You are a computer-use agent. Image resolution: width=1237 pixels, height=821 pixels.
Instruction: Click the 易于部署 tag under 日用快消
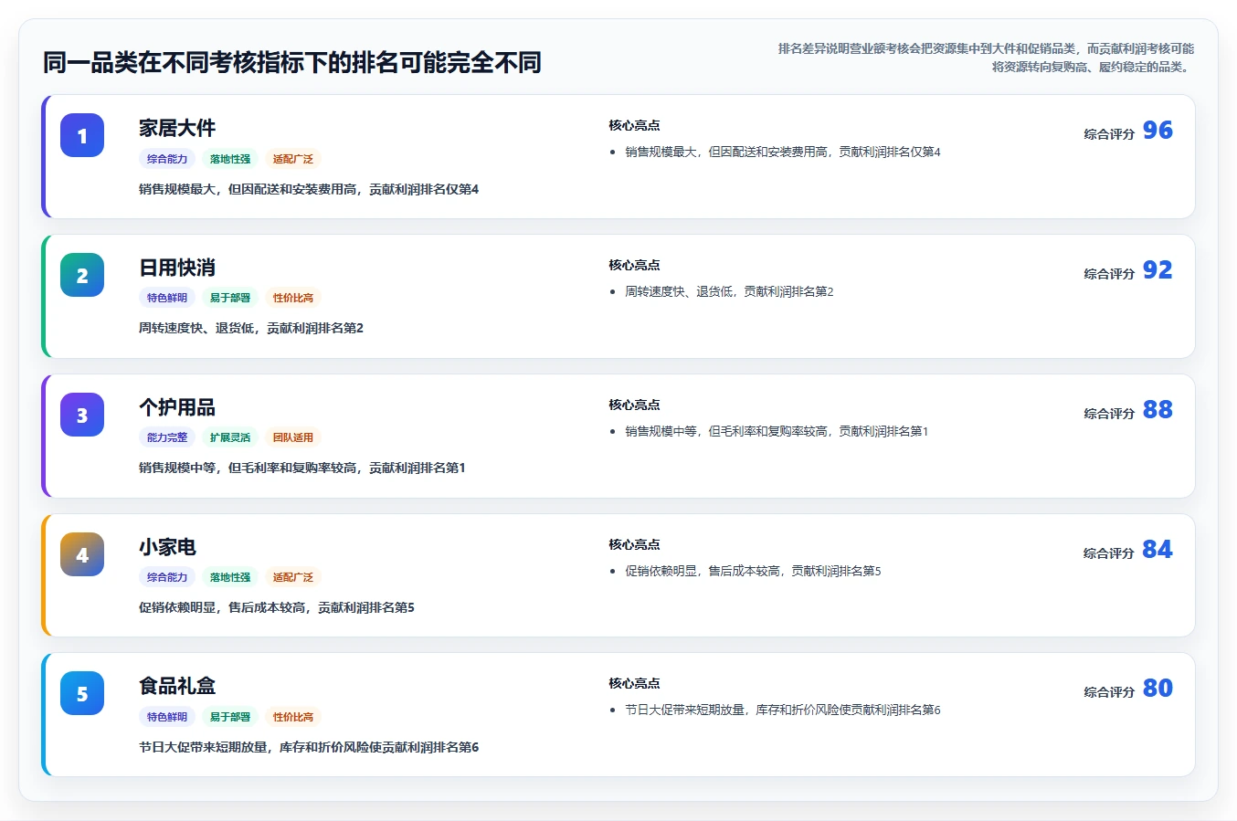point(230,298)
